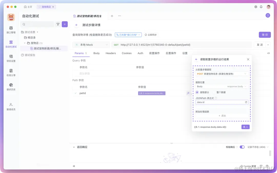Open the 接口管理 sidebar panel
This screenshot has width=277, height=173.
(x=10, y=29)
